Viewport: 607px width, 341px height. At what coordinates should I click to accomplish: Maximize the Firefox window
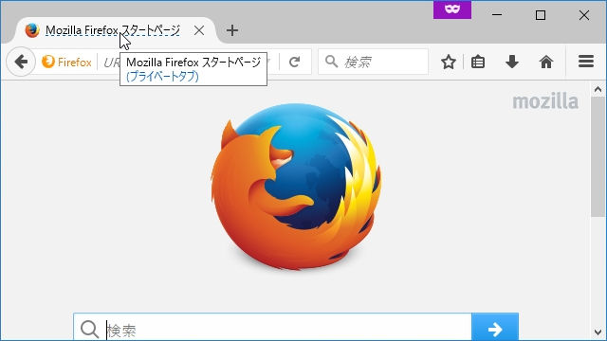click(x=541, y=15)
